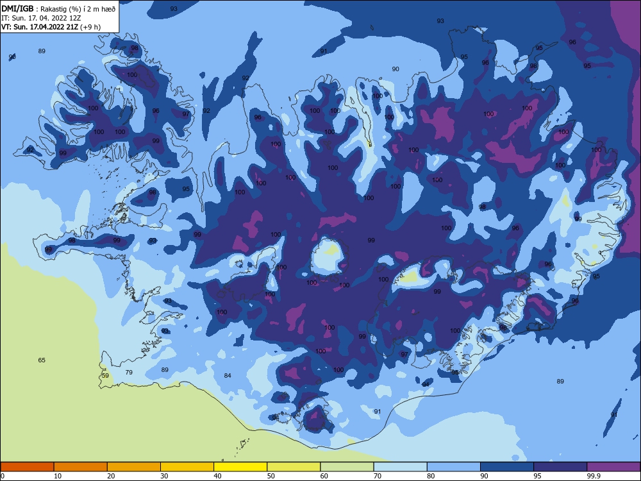641x481 pixels.
Task: Click the legend scale label 80
Action: [x=431, y=476]
